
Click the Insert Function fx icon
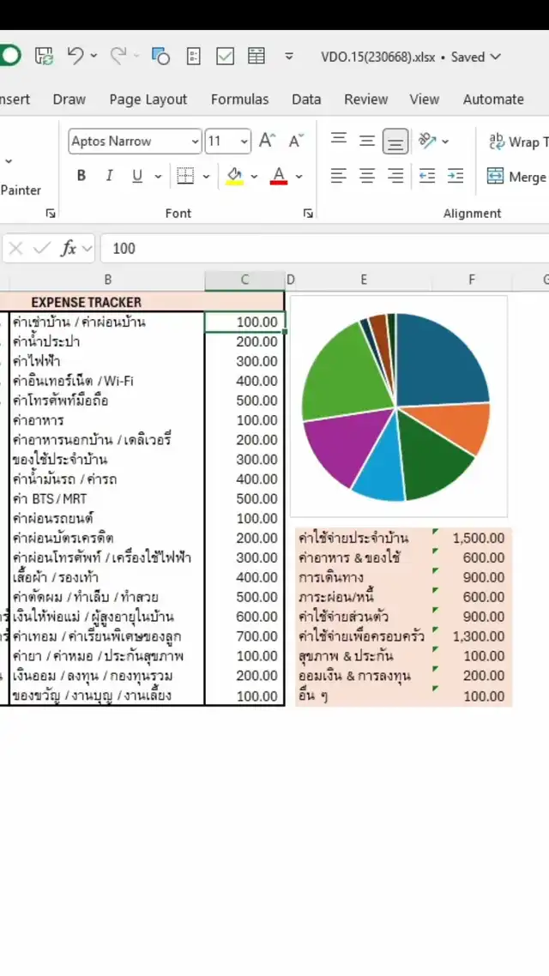69,249
